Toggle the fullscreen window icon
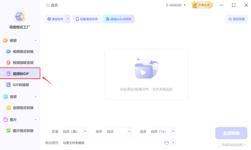 pos(234,5)
